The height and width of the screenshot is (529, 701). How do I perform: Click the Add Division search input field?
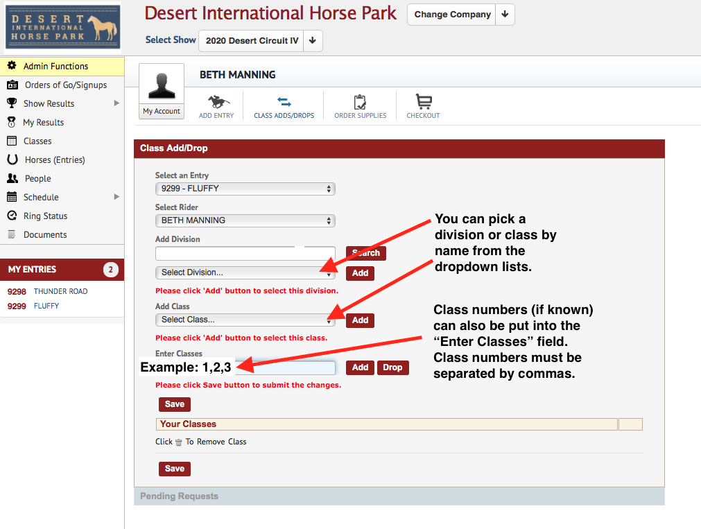pyautogui.click(x=245, y=253)
